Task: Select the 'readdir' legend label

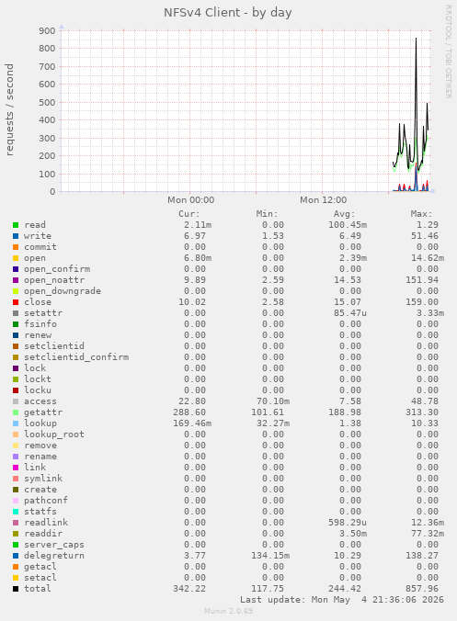Action: point(43,534)
